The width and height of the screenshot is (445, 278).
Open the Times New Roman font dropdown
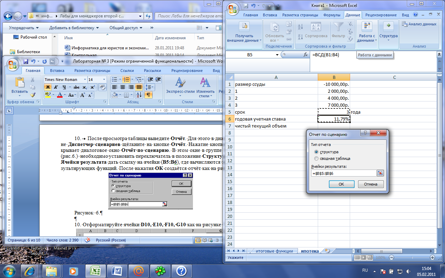point(84,80)
